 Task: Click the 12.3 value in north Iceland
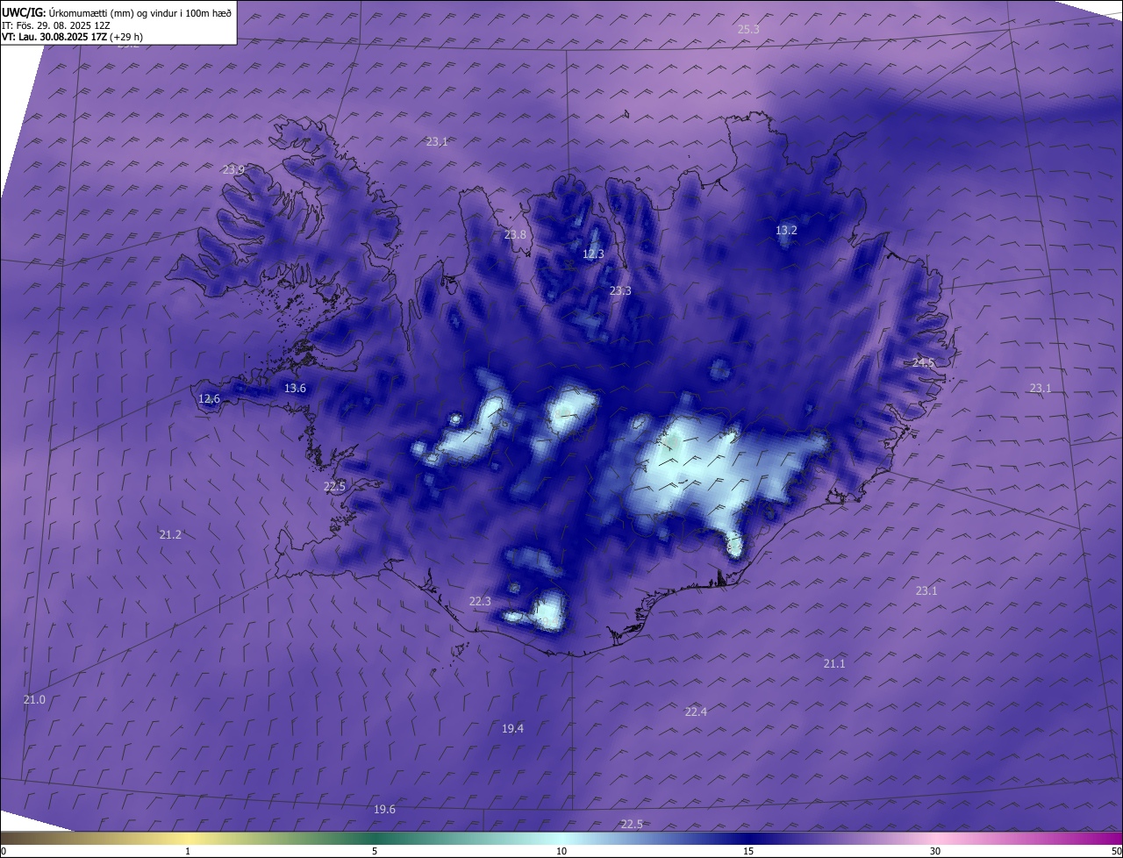coord(593,254)
